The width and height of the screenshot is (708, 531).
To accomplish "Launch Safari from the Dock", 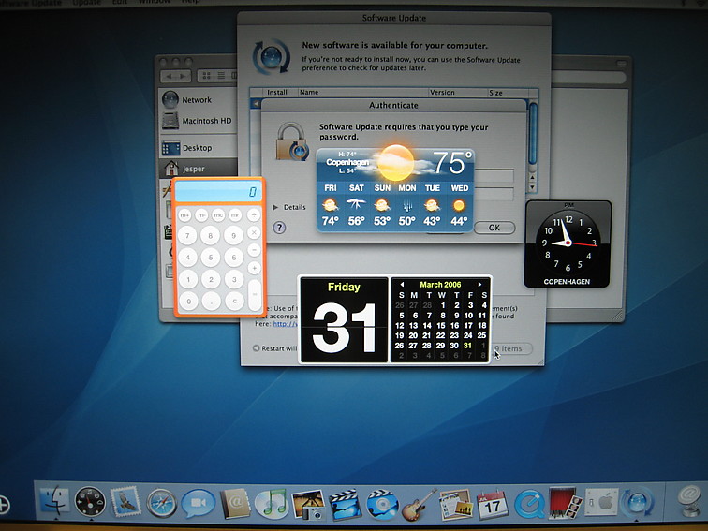I will 162,504.
